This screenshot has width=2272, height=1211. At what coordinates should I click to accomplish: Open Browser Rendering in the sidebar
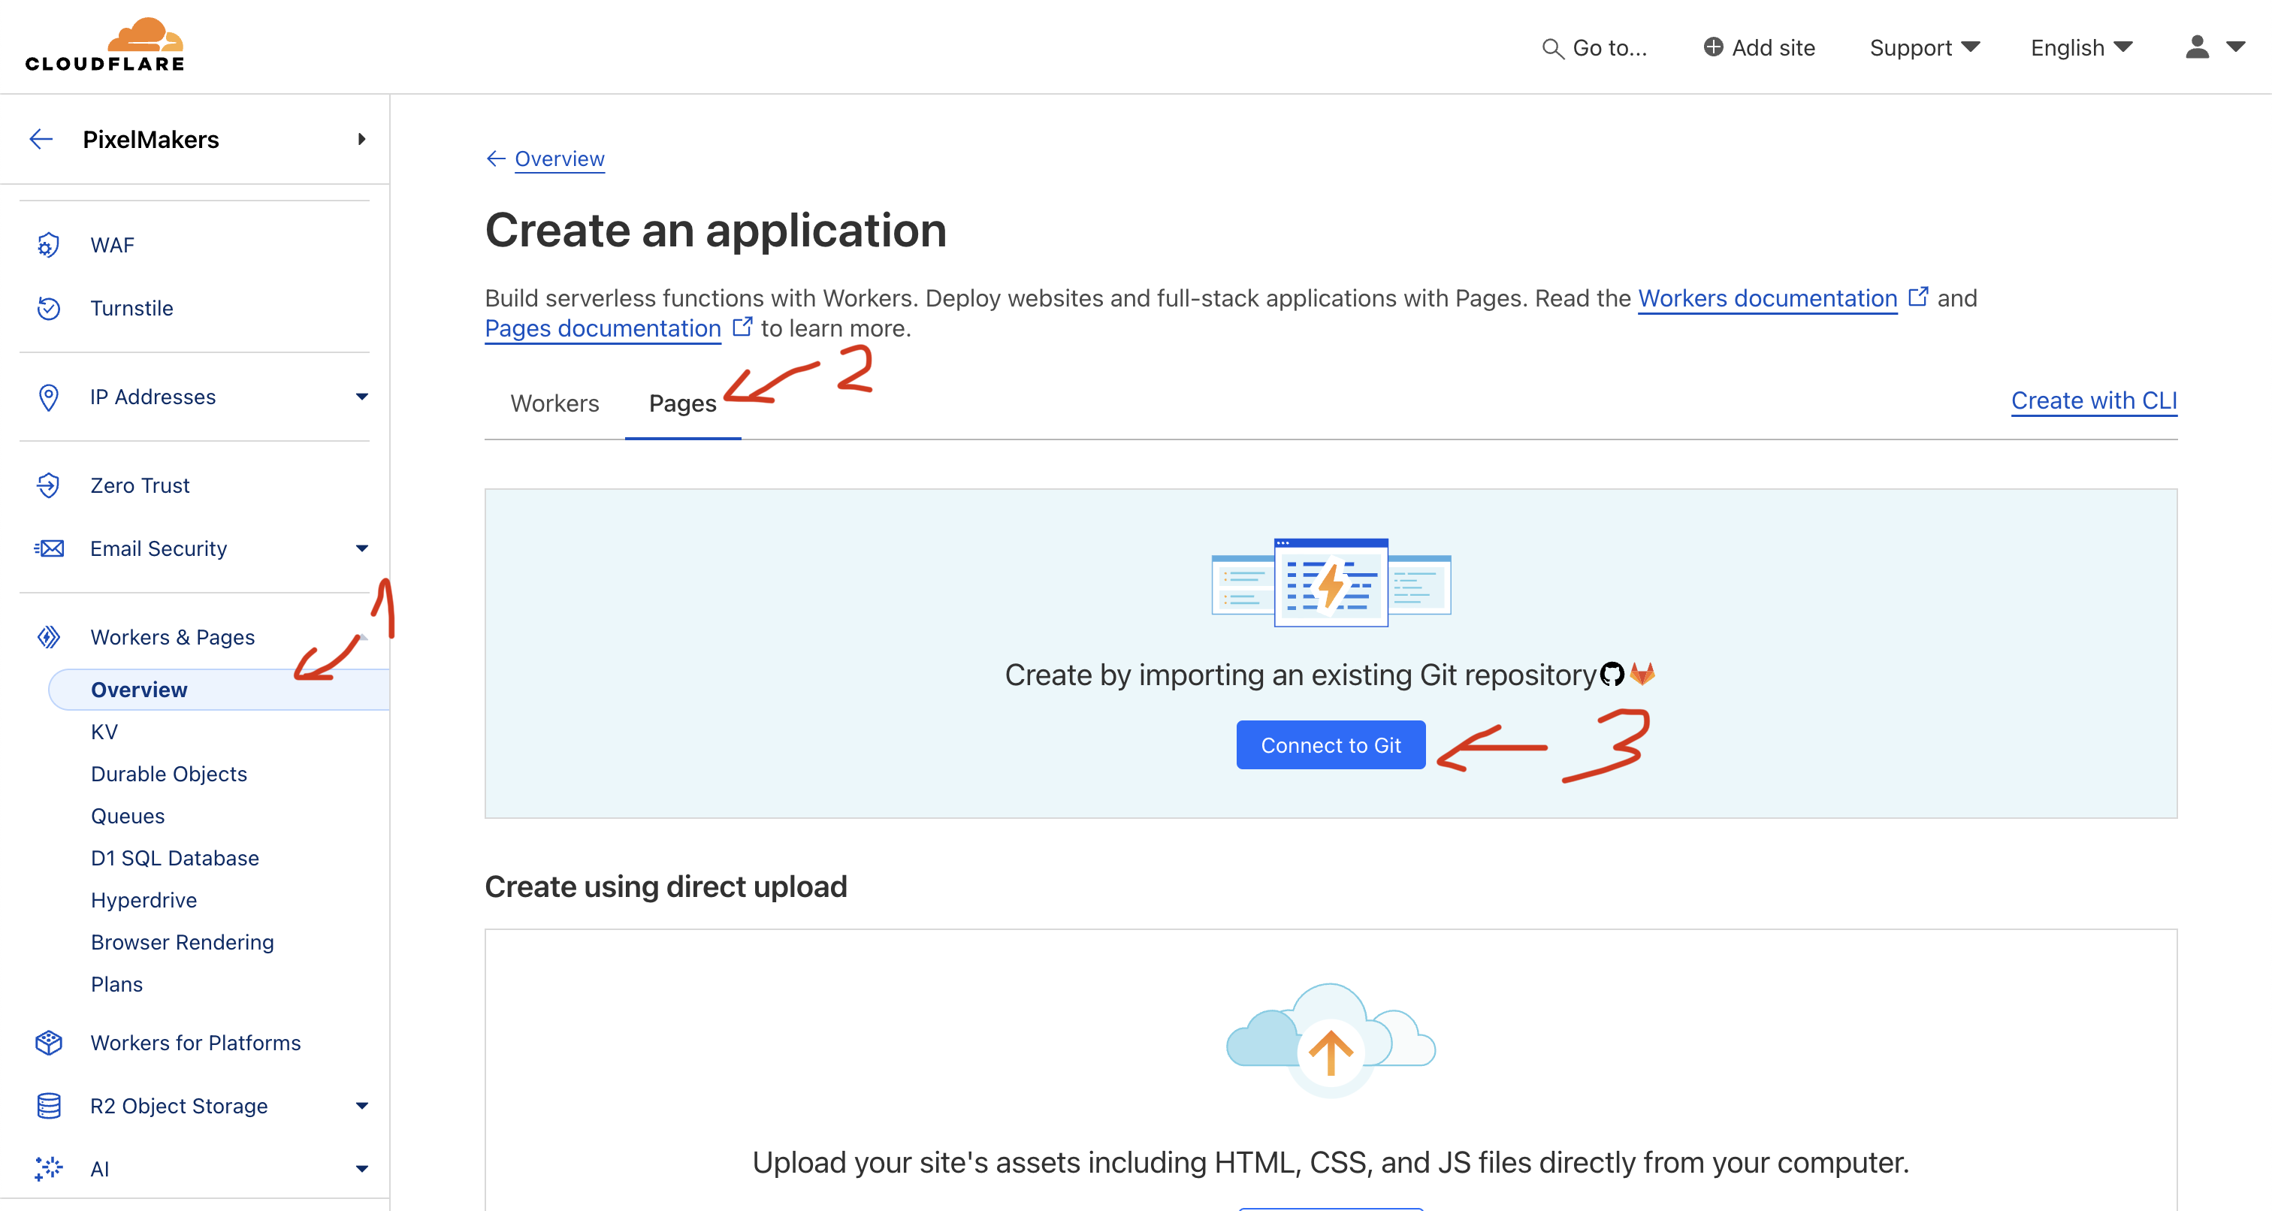pyautogui.click(x=183, y=943)
